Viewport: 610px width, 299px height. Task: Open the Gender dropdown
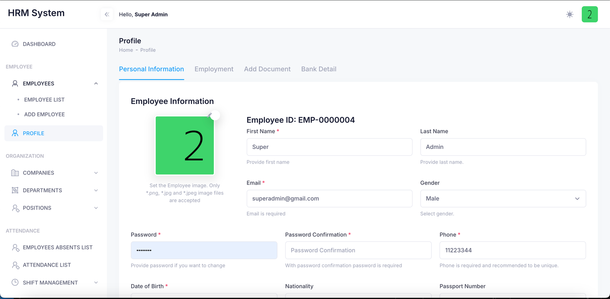click(x=503, y=199)
